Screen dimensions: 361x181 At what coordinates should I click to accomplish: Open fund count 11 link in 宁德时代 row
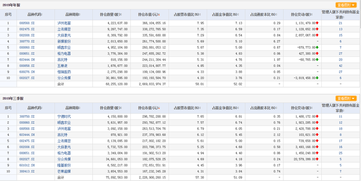(341, 116)
